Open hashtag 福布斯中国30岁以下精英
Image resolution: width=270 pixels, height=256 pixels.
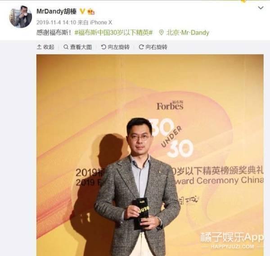pyautogui.click(x=114, y=32)
